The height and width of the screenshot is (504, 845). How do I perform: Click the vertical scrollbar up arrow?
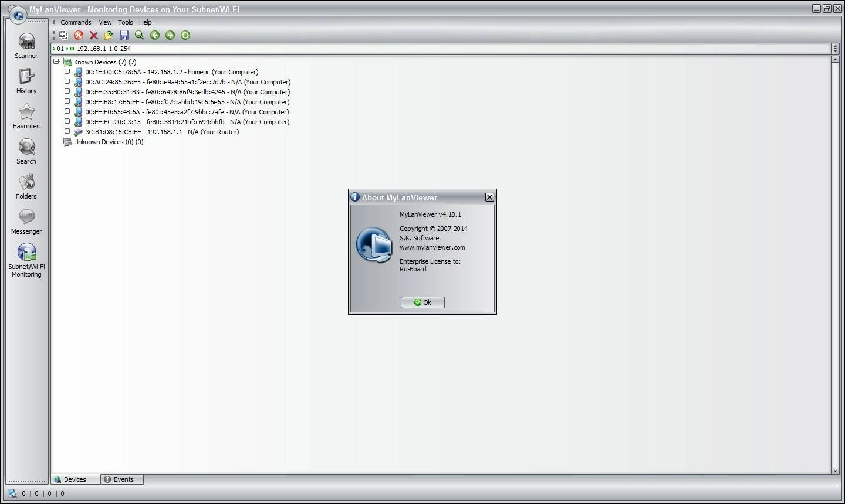tap(835, 60)
